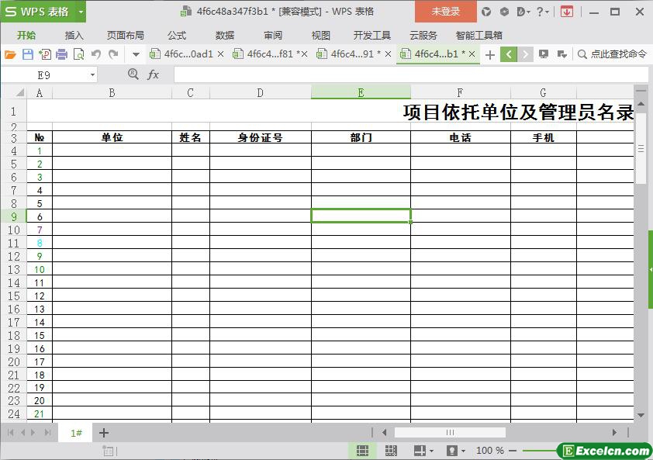Open the 数据 ribbon tab
The width and height of the screenshot is (653, 460).
pyautogui.click(x=225, y=36)
